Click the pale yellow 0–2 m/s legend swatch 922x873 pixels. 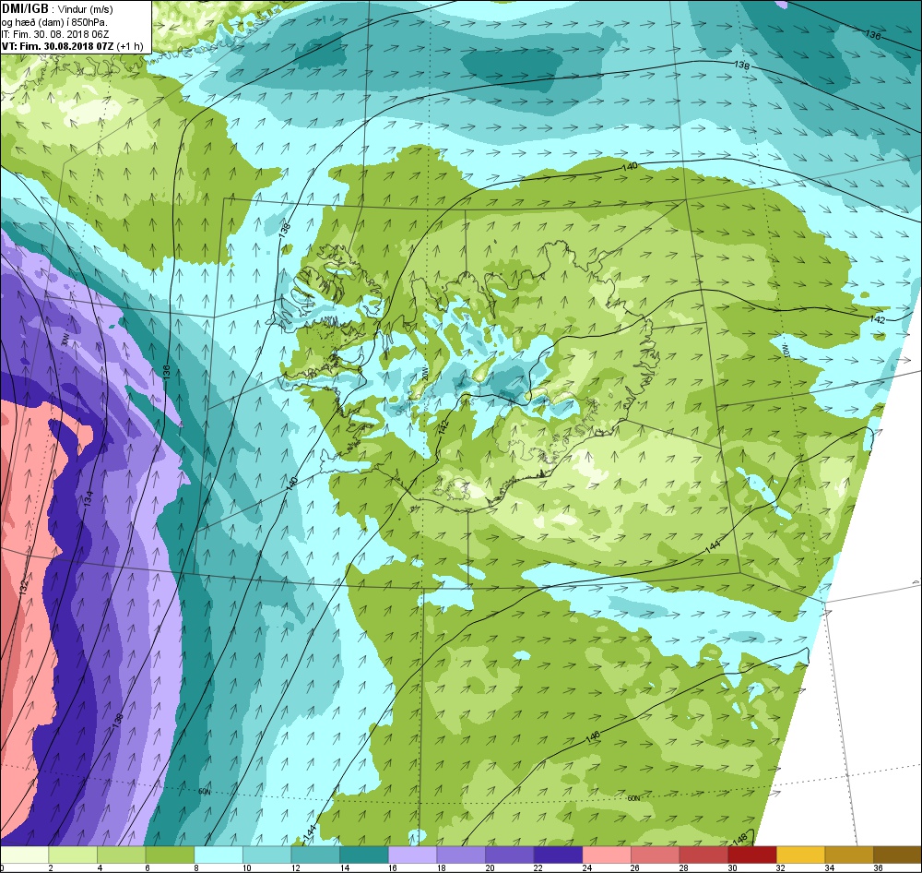24,855
